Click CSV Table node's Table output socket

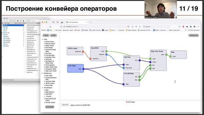click(84, 69)
